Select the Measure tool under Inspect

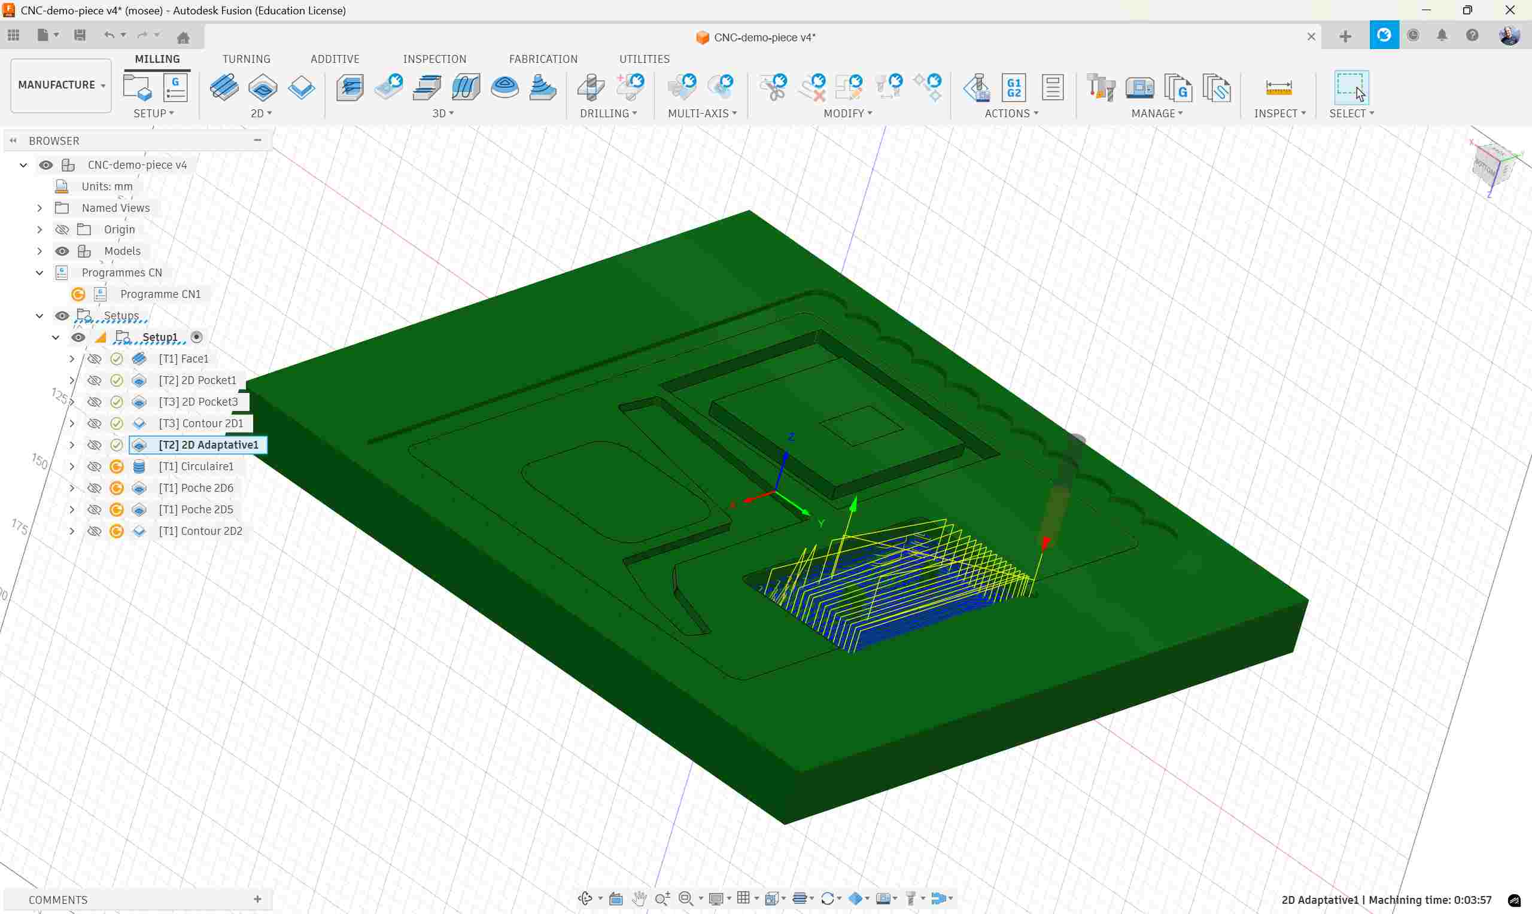1279,87
